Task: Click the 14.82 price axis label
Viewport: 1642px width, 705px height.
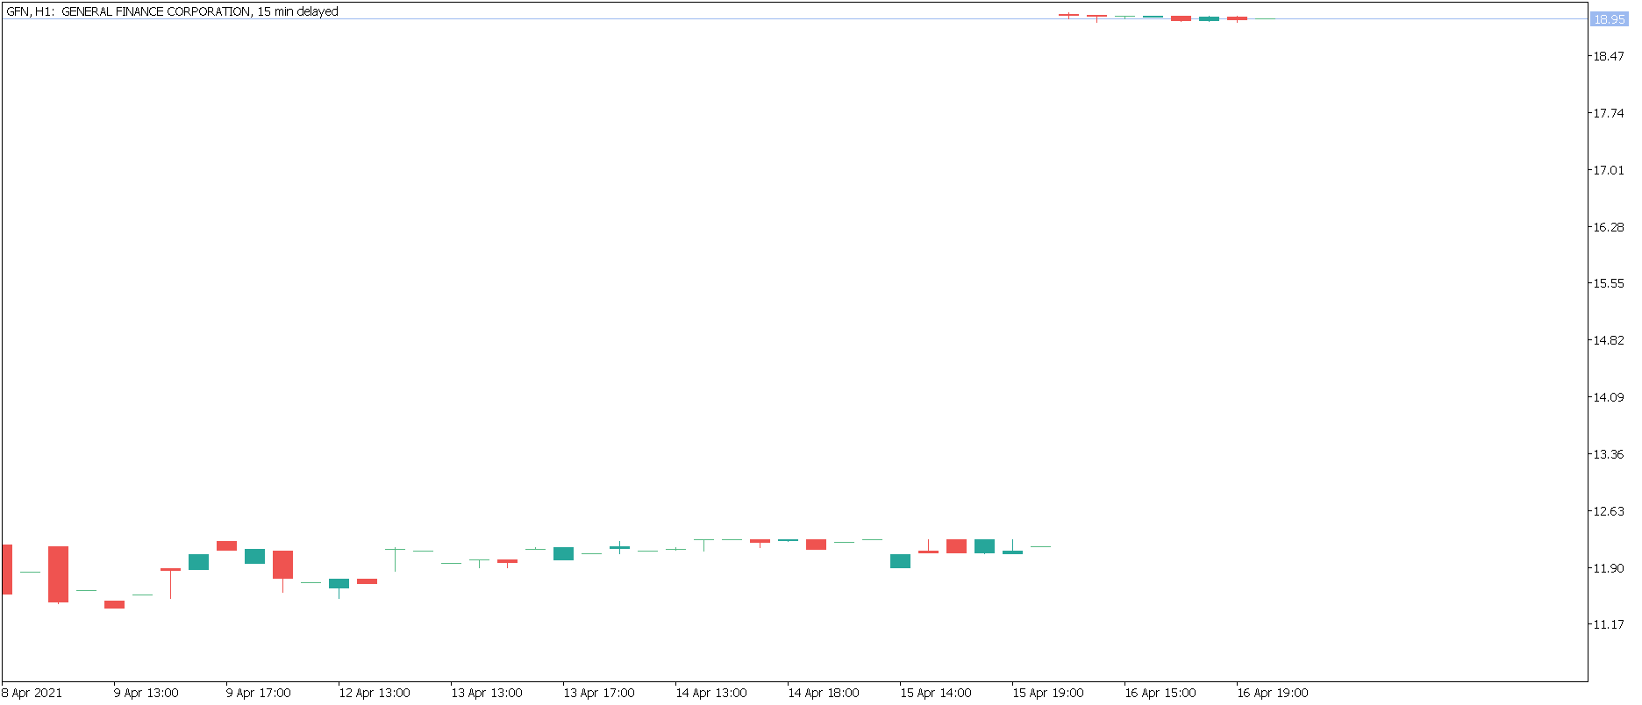Action: 1609,340
